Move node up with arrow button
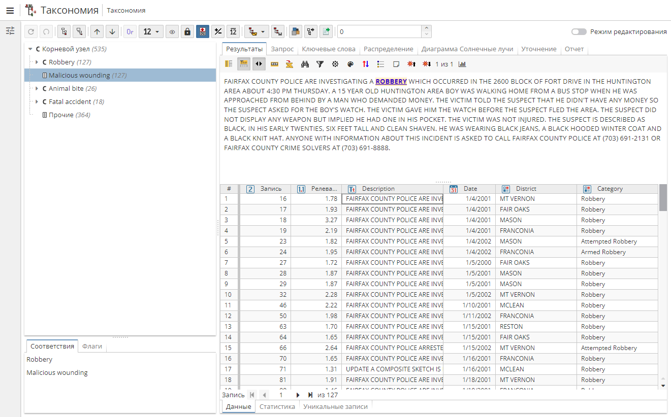This screenshot has height=417, width=671. pos(97,31)
